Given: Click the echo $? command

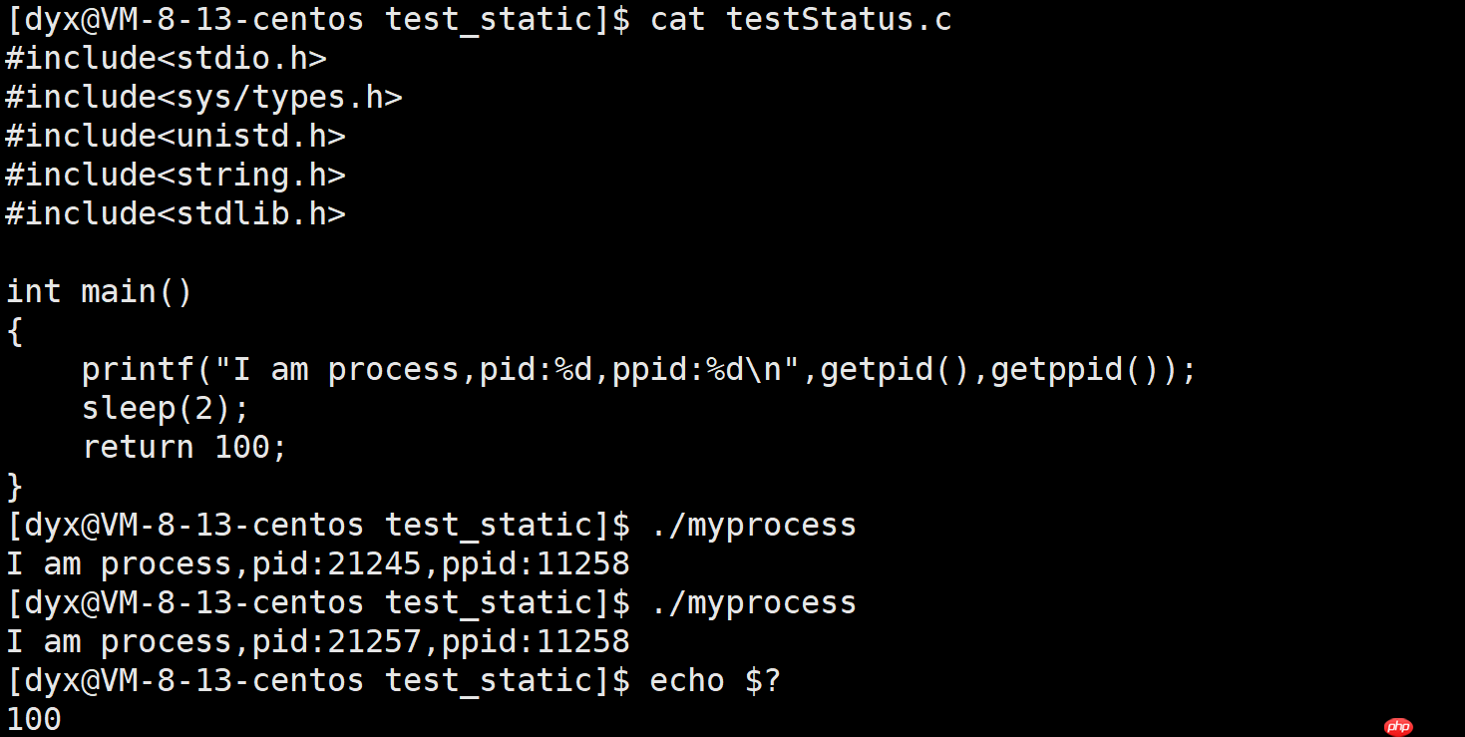Looking at the screenshot, I should 715,680.
